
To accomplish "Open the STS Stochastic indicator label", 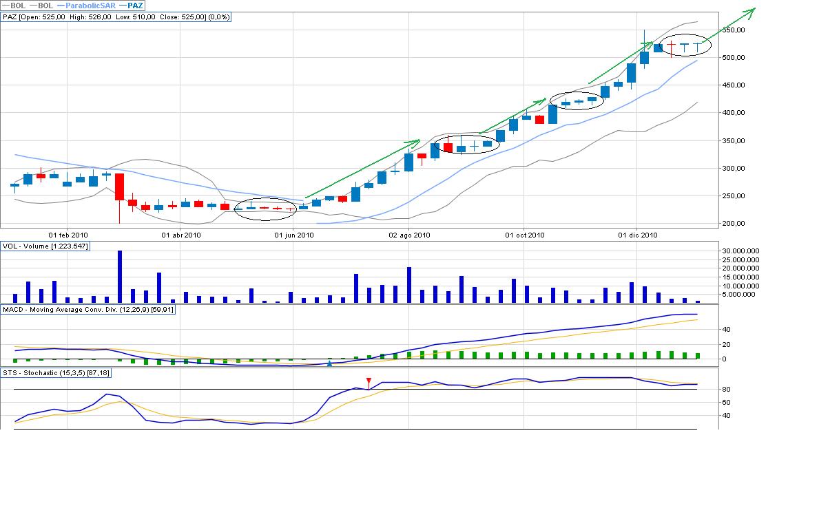I will [x=56, y=372].
